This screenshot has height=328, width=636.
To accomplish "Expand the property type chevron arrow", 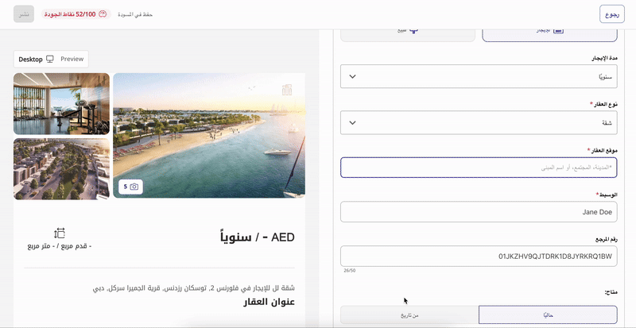I will click(352, 122).
